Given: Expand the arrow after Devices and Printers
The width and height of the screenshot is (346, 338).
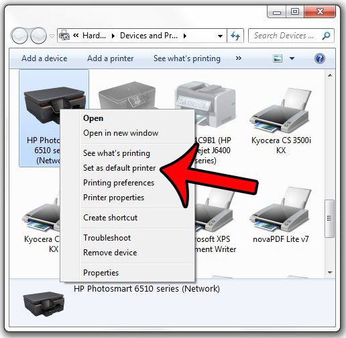Looking at the screenshot, I should tap(185, 36).
